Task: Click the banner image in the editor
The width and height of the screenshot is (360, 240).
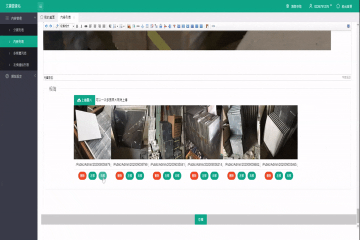Action: (187, 40)
